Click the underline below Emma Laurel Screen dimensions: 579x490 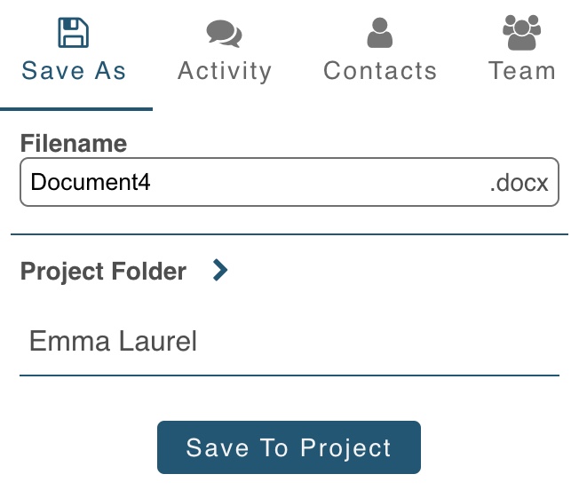click(x=289, y=375)
